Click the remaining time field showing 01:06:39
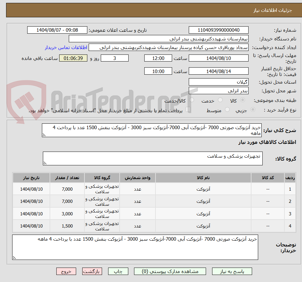Screen dimensions: 302x282 [x=73, y=58]
